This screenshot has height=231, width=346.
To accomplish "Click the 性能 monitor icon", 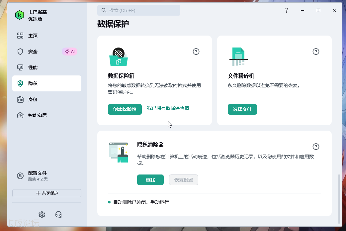I will click(x=20, y=67).
